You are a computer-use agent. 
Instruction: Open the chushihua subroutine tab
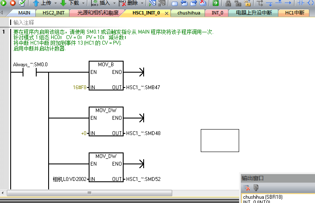[x=189, y=13]
